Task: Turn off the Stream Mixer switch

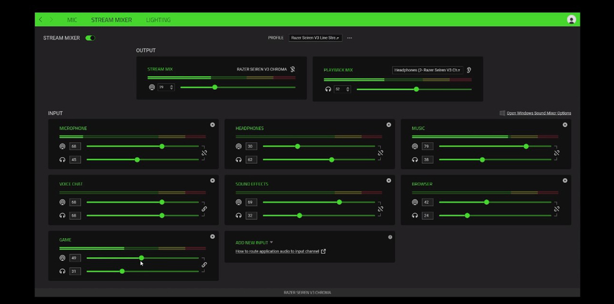Action: tap(90, 38)
